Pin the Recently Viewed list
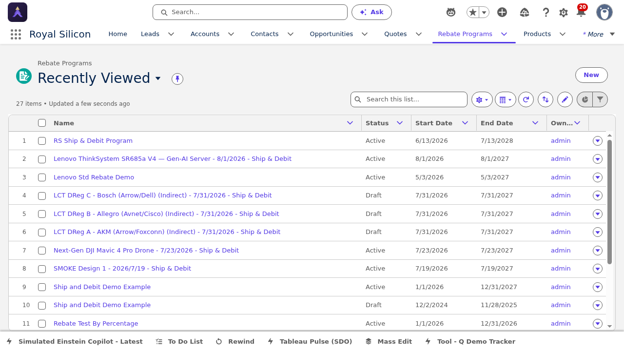The image size is (624, 351). coord(177,78)
